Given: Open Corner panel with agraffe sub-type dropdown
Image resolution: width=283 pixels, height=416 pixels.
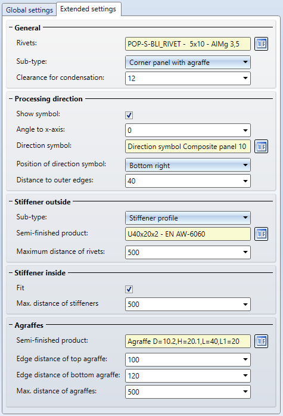Looking at the screenshot, I should (188, 63).
